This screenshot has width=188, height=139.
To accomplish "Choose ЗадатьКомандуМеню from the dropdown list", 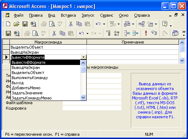I will tap(46, 98).
